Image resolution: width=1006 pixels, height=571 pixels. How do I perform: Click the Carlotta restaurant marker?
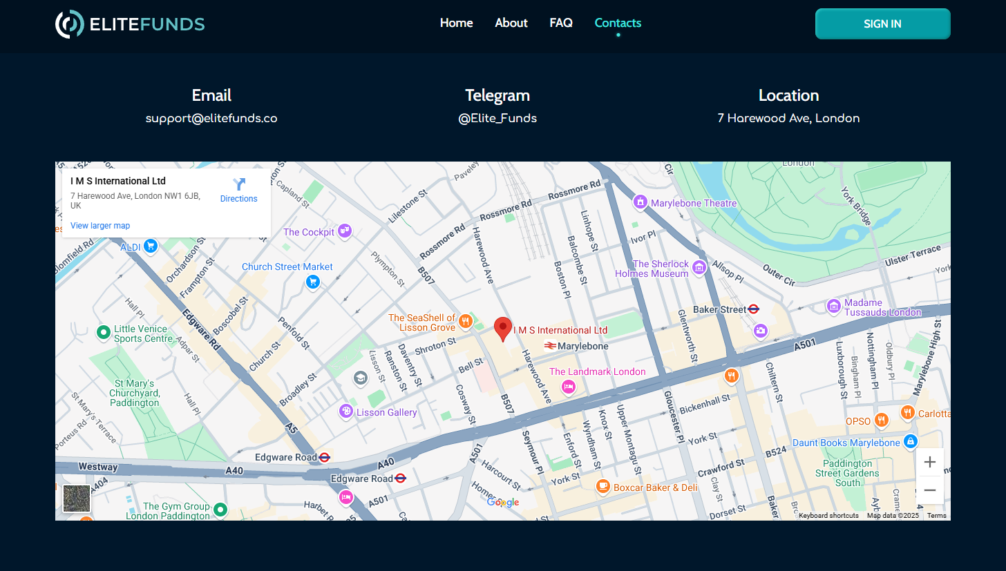click(908, 412)
